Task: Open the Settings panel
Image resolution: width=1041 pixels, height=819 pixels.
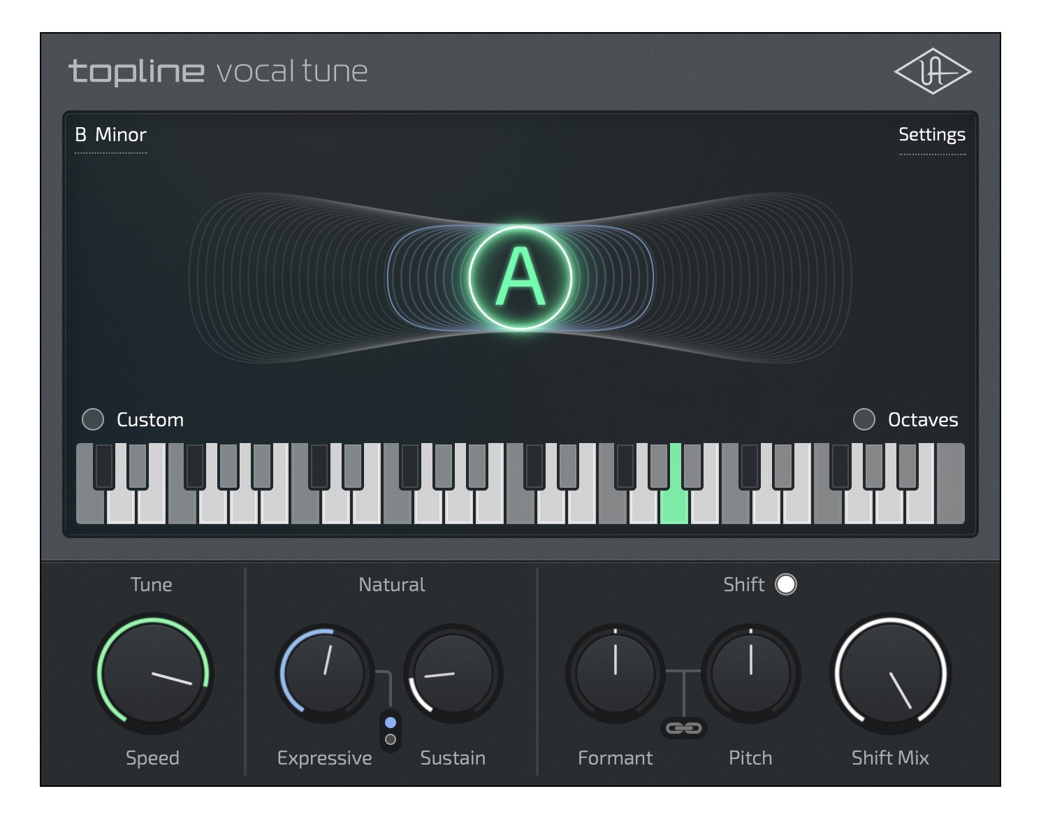Action: coord(932,135)
